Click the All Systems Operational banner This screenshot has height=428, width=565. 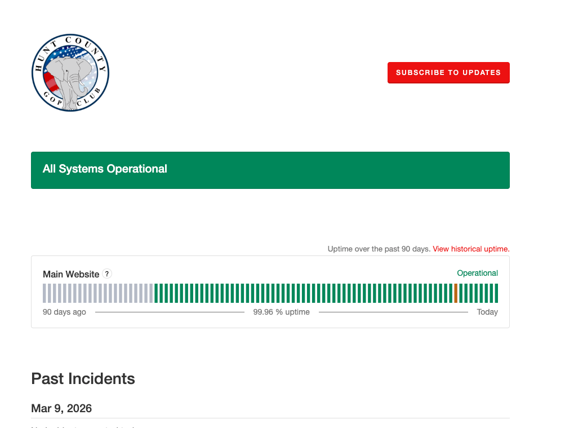[270, 170]
